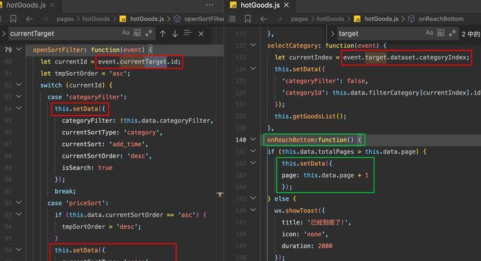Toggle regex mode in target search
The image size is (481, 261).
coord(452,33)
